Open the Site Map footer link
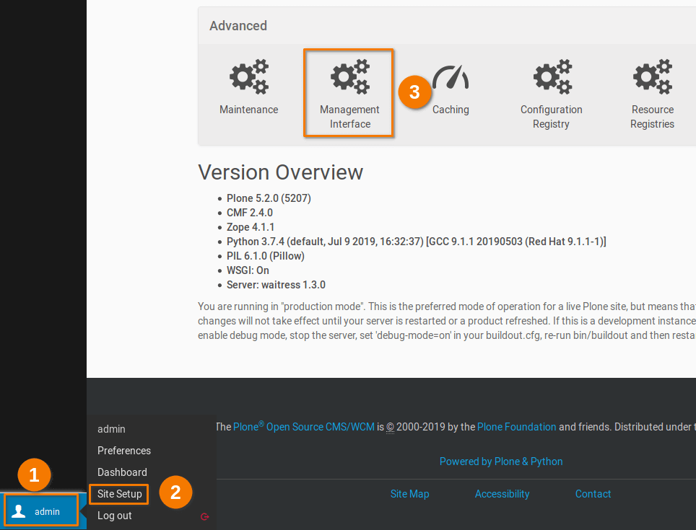This screenshot has height=530, width=696. (409, 494)
